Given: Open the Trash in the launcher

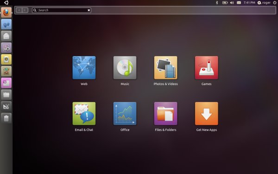Looking at the screenshot, I should point(6,118).
